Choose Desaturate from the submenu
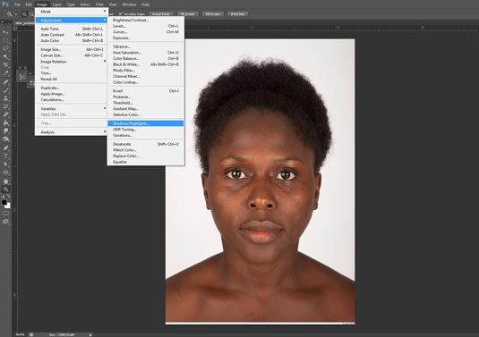 point(146,144)
